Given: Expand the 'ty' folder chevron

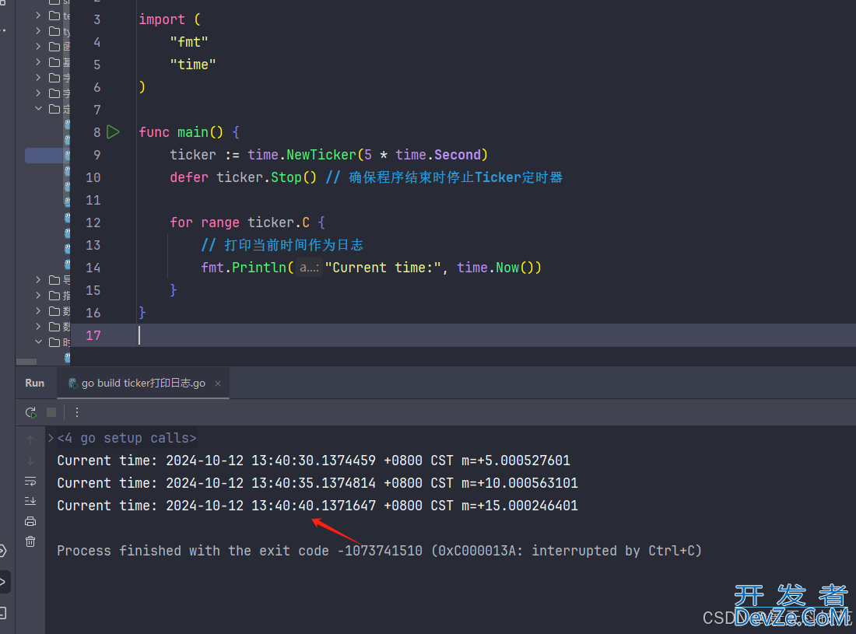Looking at the screenshot, I should tap(38, 31).
